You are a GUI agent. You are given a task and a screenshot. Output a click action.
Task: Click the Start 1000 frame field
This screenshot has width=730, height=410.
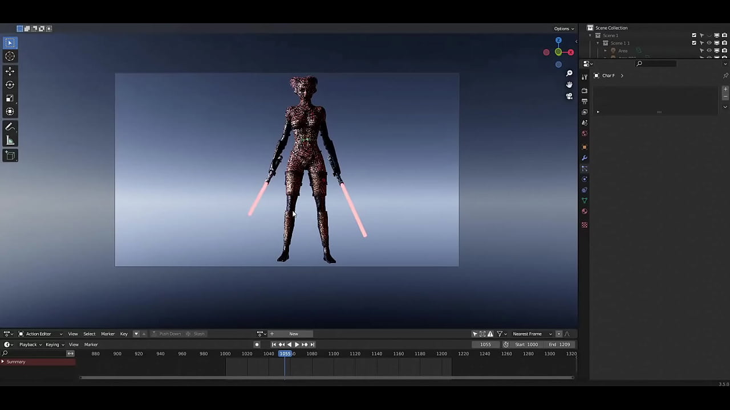point(526,345)
